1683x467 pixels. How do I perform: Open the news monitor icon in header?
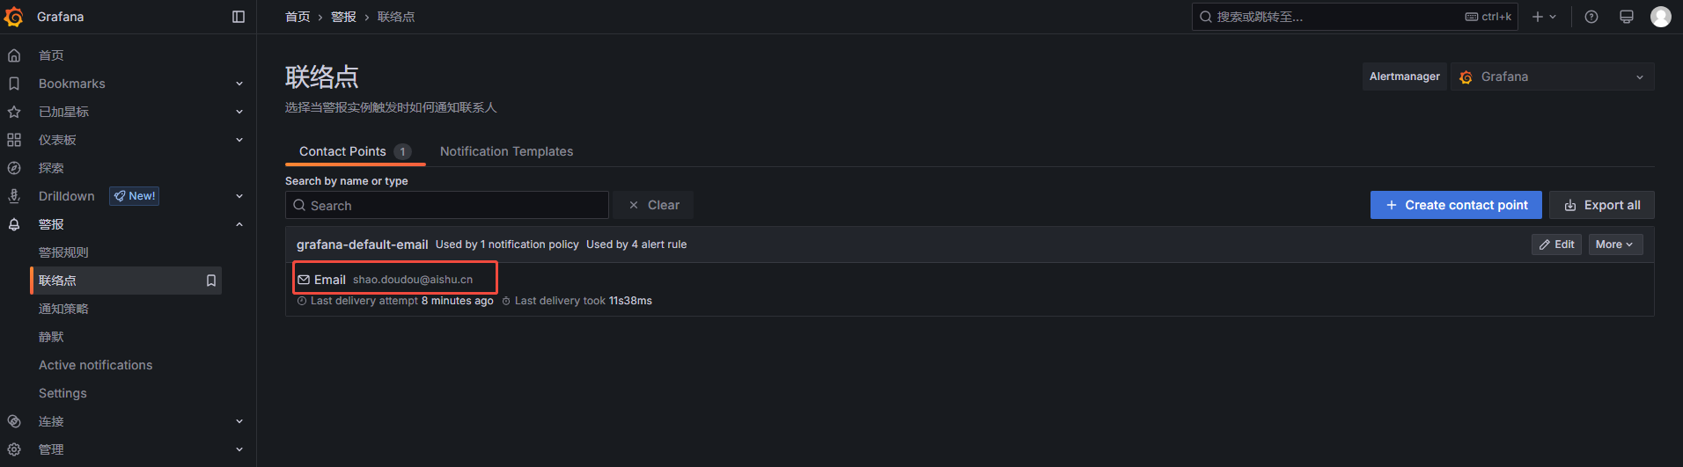[1627, 17]
